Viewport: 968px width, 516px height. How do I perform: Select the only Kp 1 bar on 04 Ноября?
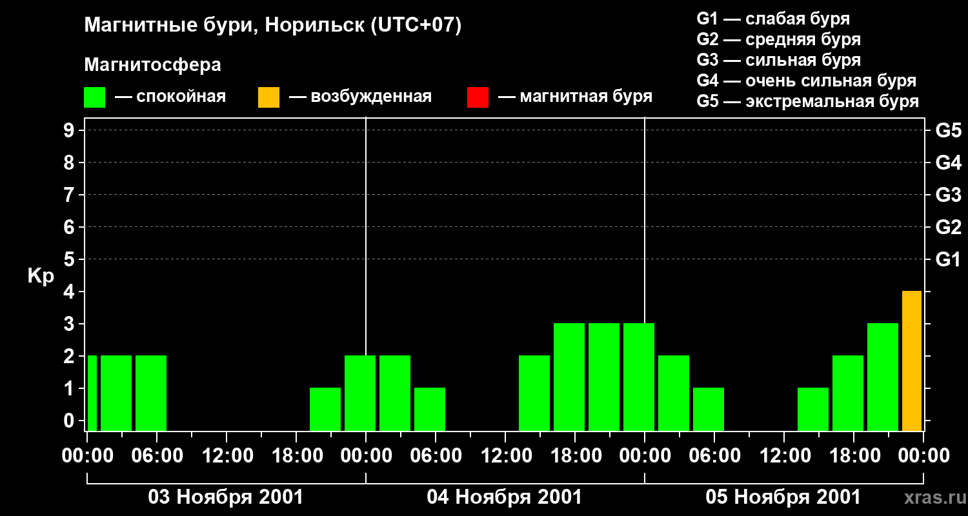click(430, 409)
